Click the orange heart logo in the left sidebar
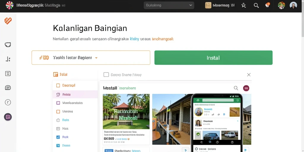 click(8, 20)
